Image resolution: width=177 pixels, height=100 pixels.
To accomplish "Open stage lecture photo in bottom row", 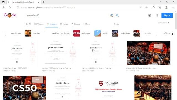I will pos(153,87).
